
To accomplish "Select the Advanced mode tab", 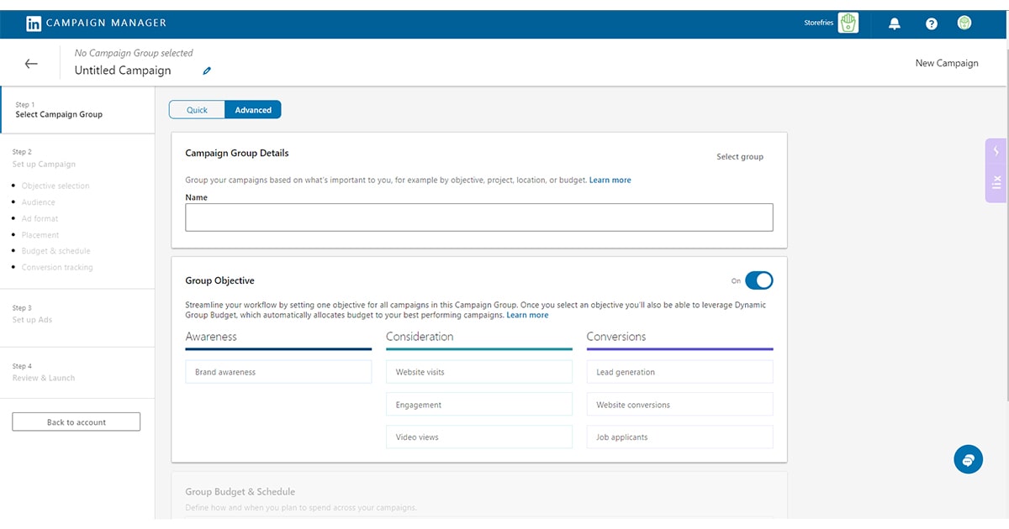I will pos(253,110).
